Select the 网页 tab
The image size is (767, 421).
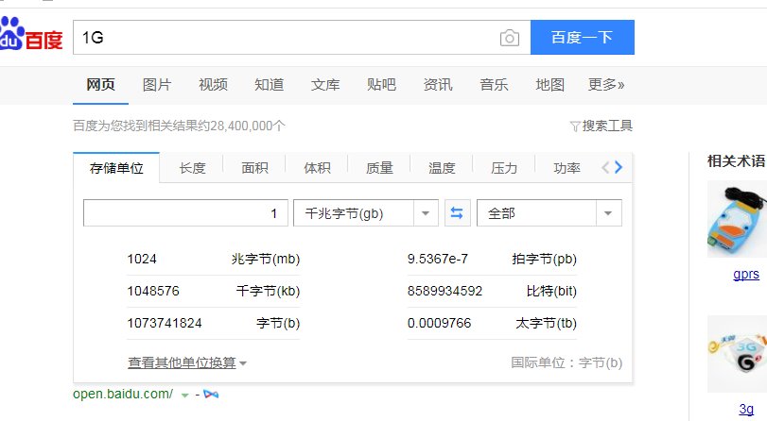point(100,85)
